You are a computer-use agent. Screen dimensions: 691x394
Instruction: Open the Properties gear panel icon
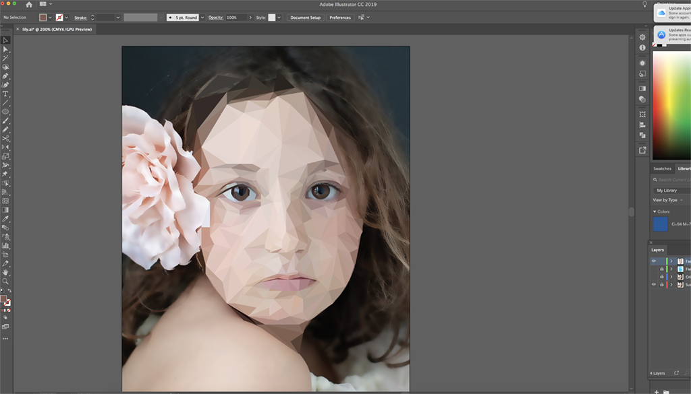coord(642,37)
